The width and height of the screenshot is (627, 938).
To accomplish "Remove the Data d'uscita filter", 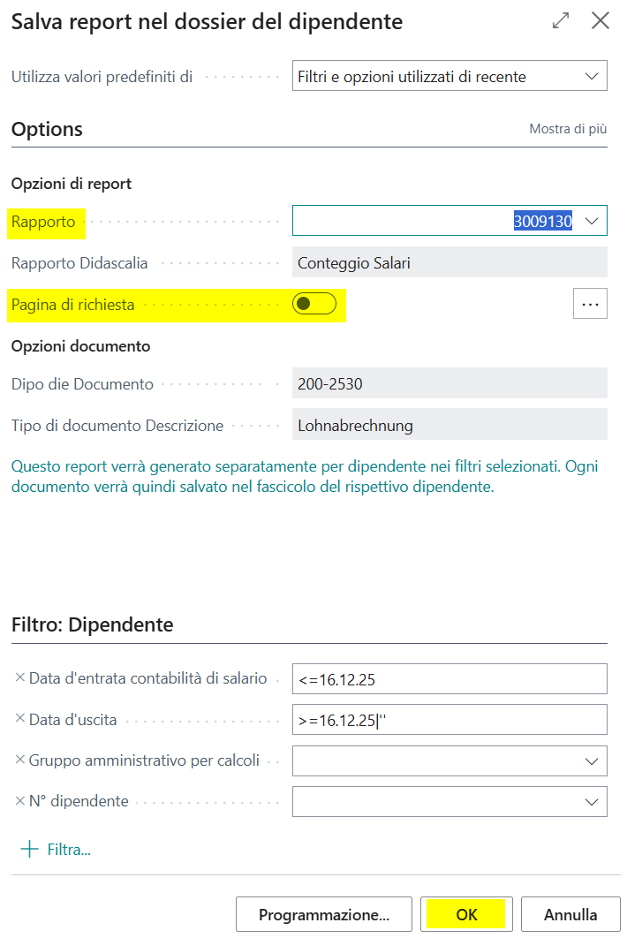I will pyautogui.click(x=20, y=719).
